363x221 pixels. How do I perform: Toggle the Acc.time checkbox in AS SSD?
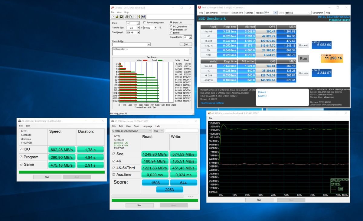114,175
